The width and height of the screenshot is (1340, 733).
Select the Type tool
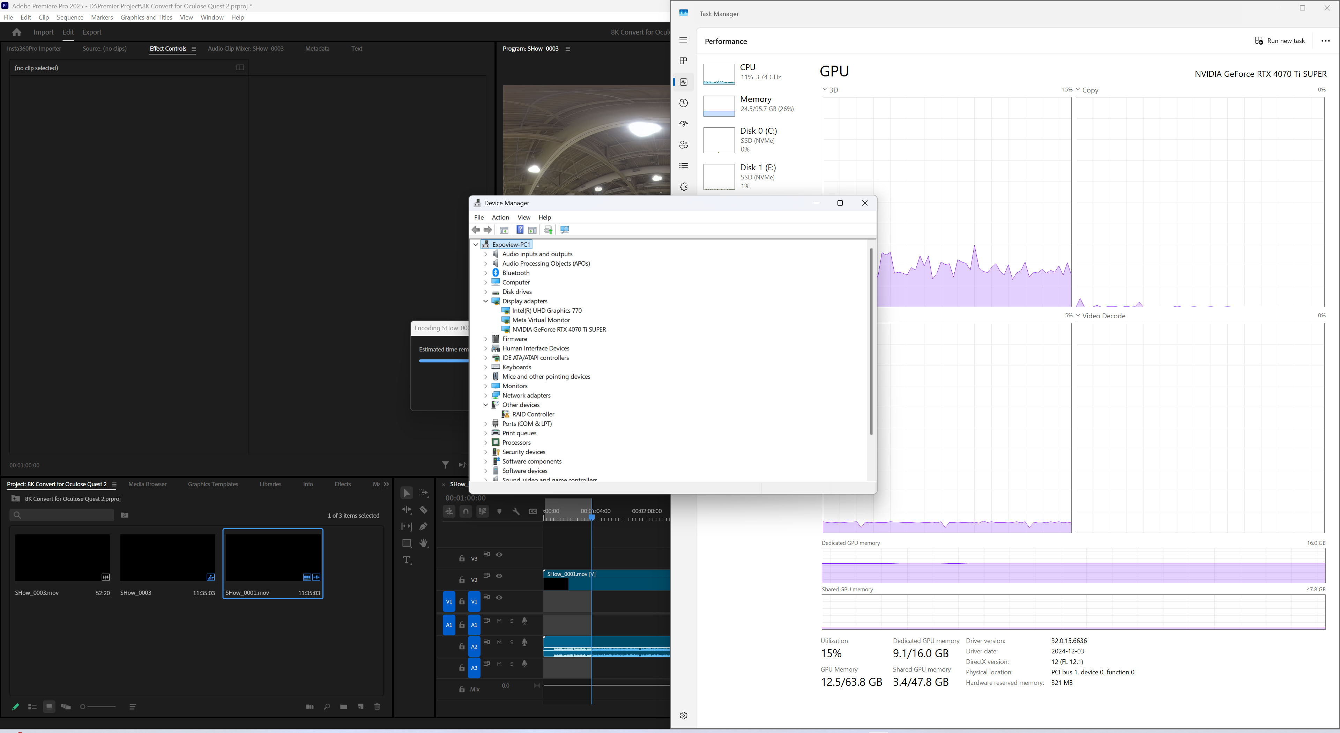pos(407,560)
